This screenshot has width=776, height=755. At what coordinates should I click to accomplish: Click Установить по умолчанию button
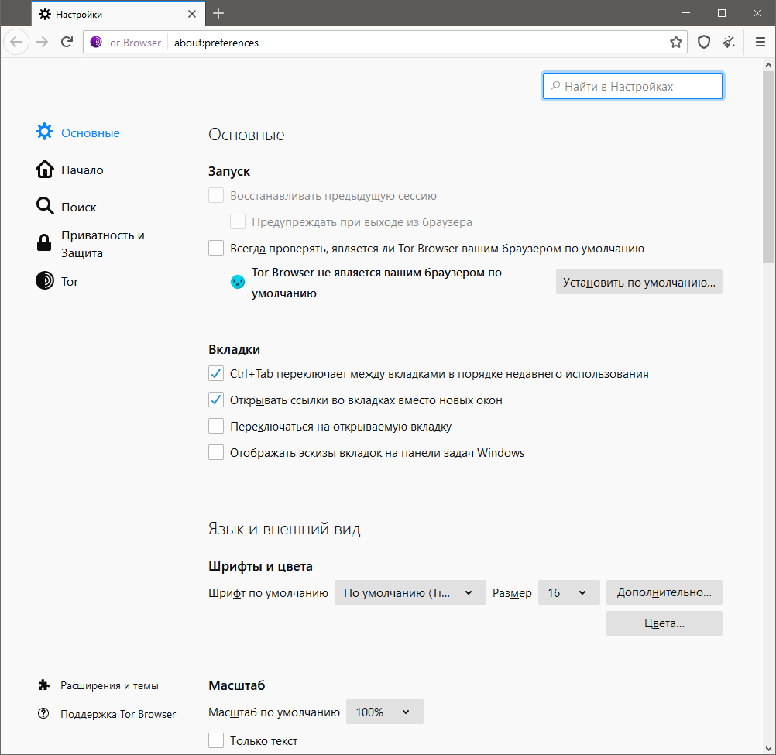[x=639, y=282]
